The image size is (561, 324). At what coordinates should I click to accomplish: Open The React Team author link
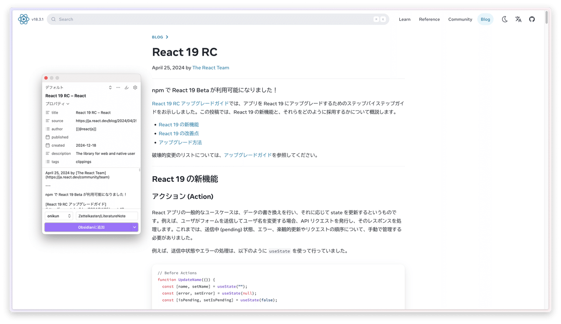click(x=211, y=68)
